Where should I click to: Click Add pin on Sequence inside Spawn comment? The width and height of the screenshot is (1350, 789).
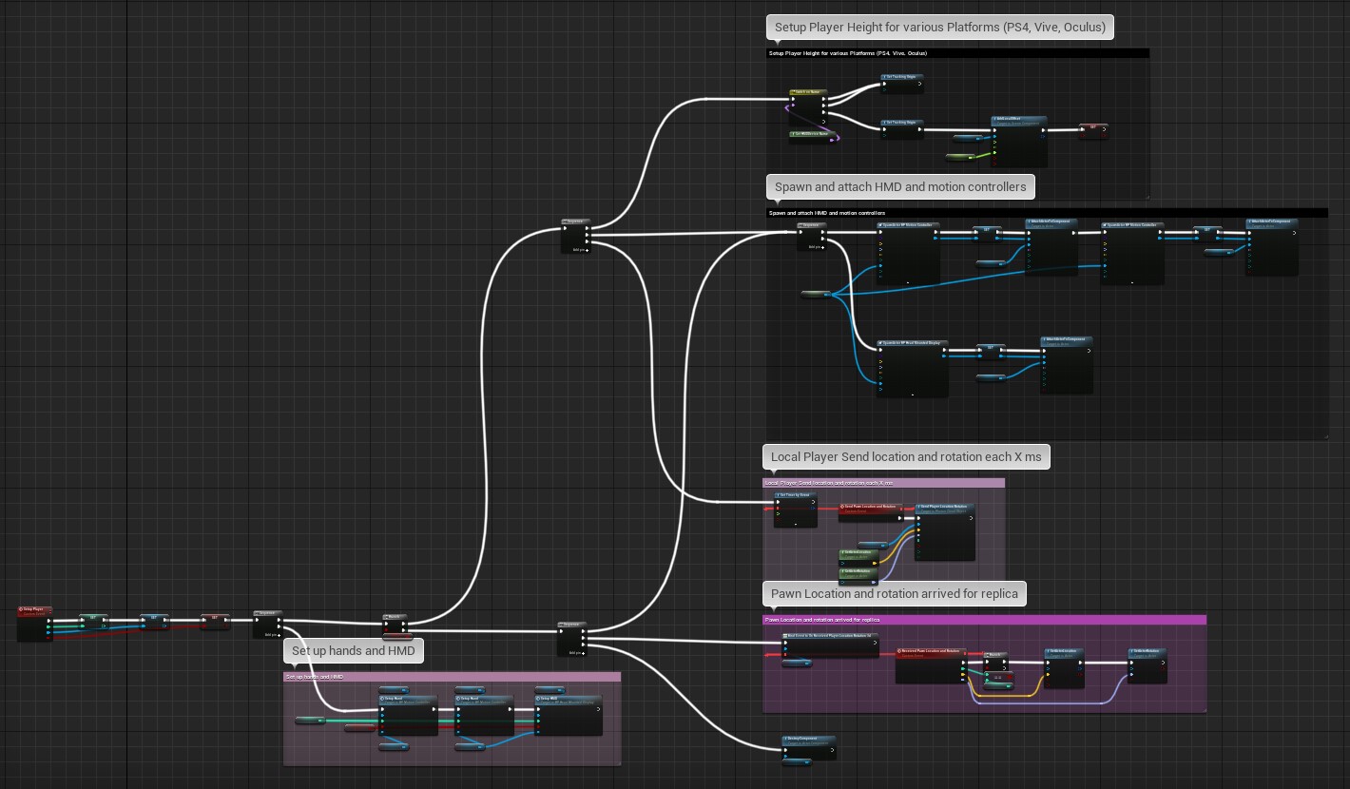coord(816,247)
